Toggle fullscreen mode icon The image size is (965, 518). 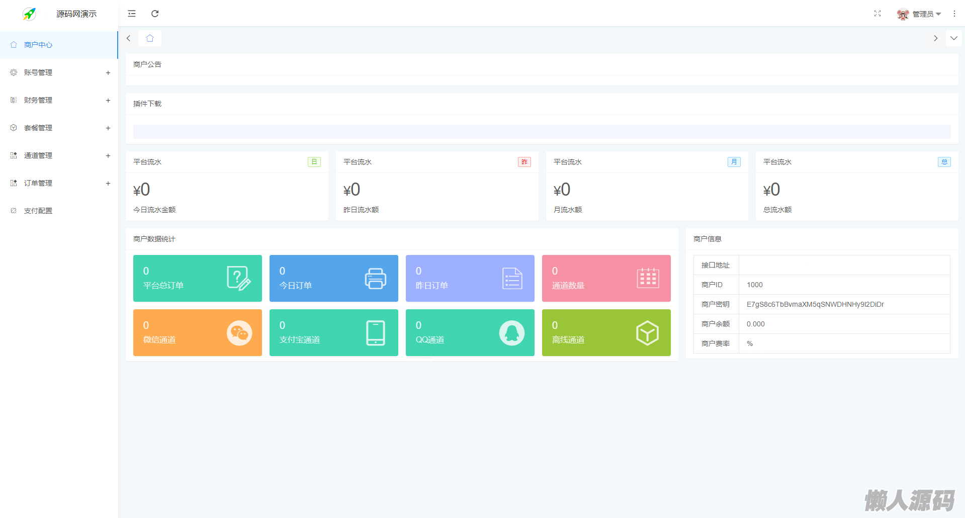(878, 14)
